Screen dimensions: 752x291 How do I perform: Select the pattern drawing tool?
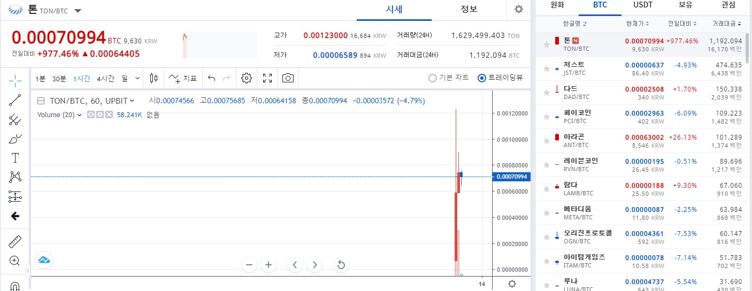tap(15, 177)
